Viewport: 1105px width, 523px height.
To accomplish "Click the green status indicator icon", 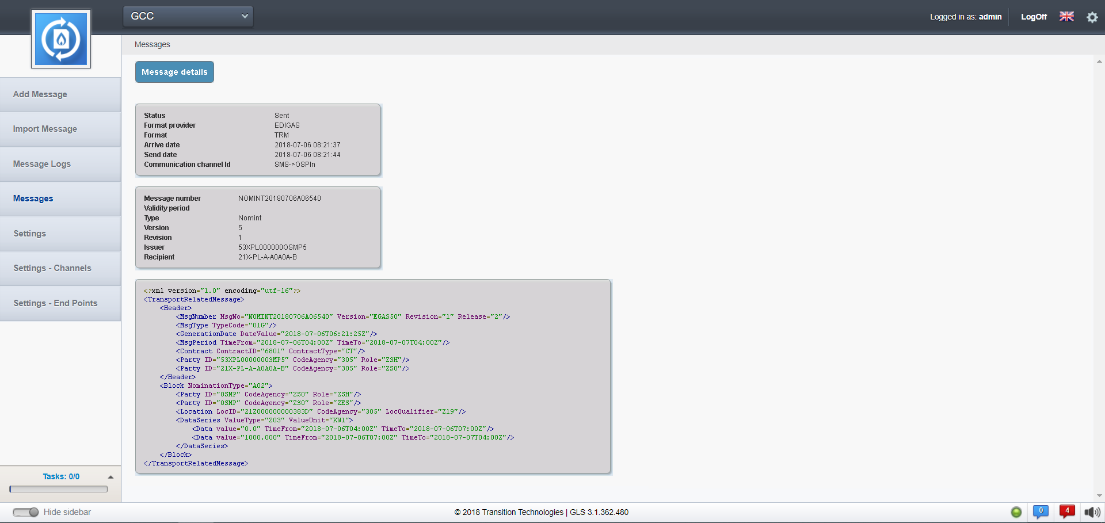I will point(1016,512).
